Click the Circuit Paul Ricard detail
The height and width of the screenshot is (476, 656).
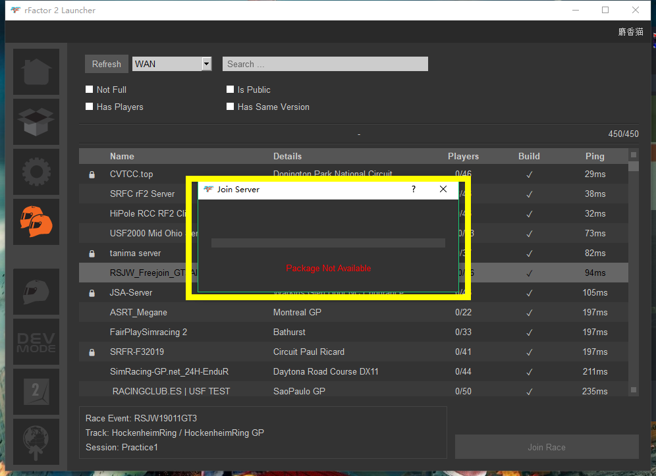tap(309, 352)
